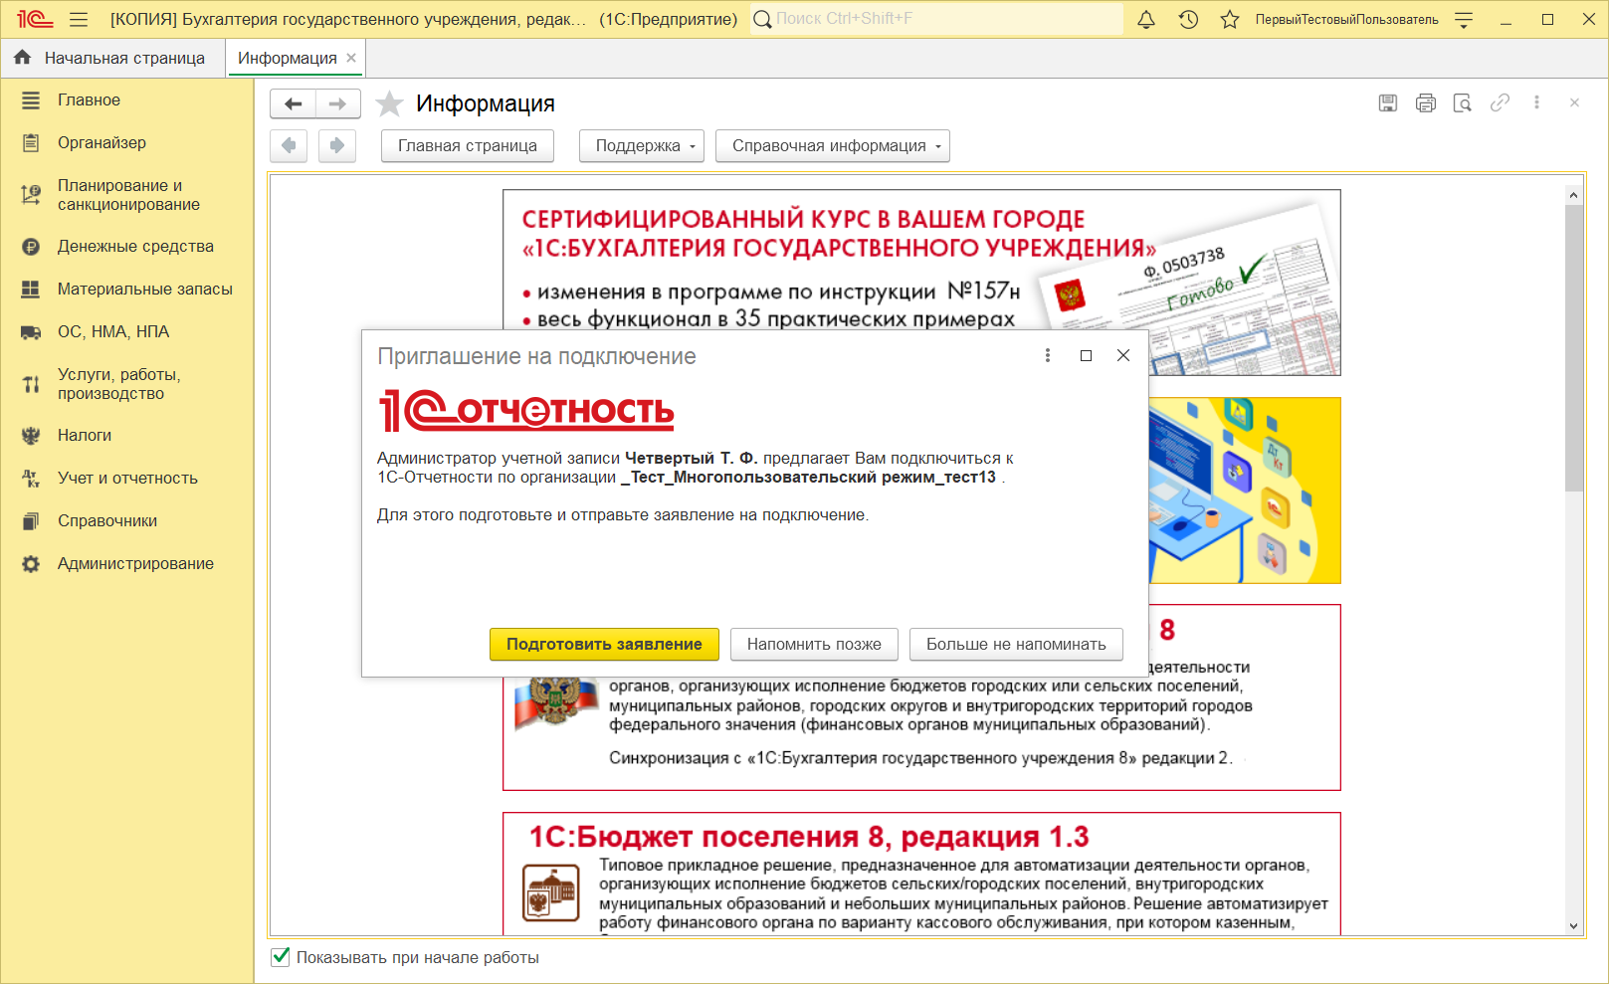Click user name ПервыйТестовыйПользователь
Screen dimensions: 1609x984
pyautogui.click(x=1346, y=19)
